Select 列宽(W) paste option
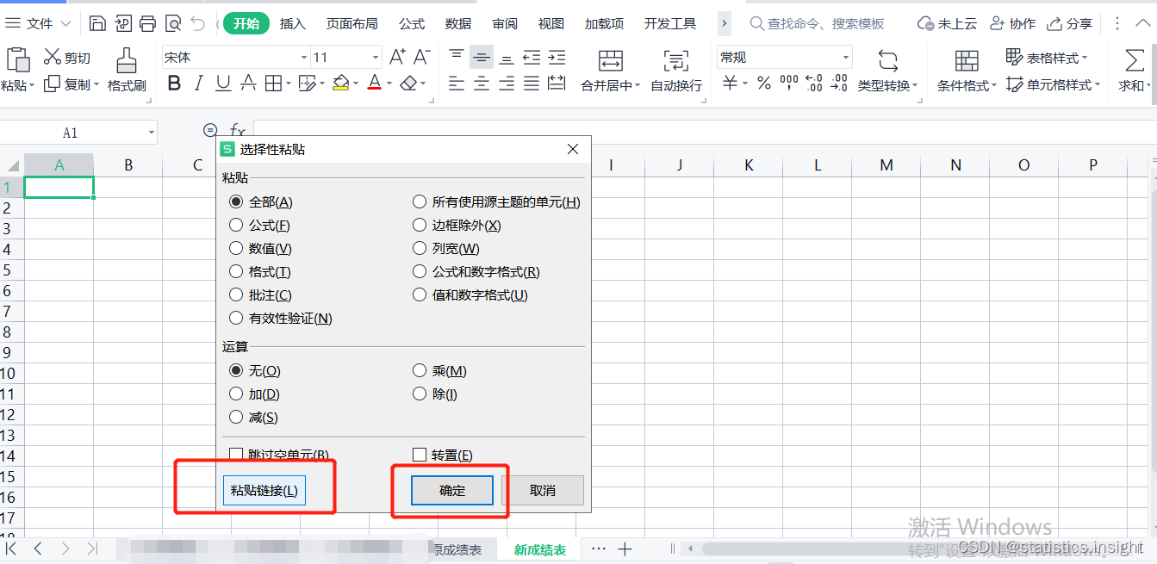1157x564 pixels. pos(446,249)
